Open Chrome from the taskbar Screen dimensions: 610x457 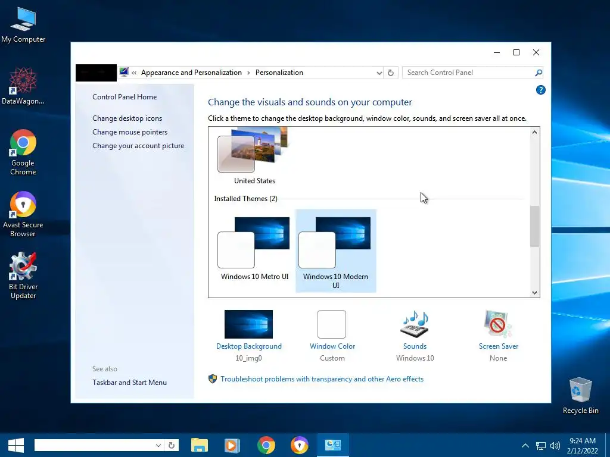coord(266,445)
